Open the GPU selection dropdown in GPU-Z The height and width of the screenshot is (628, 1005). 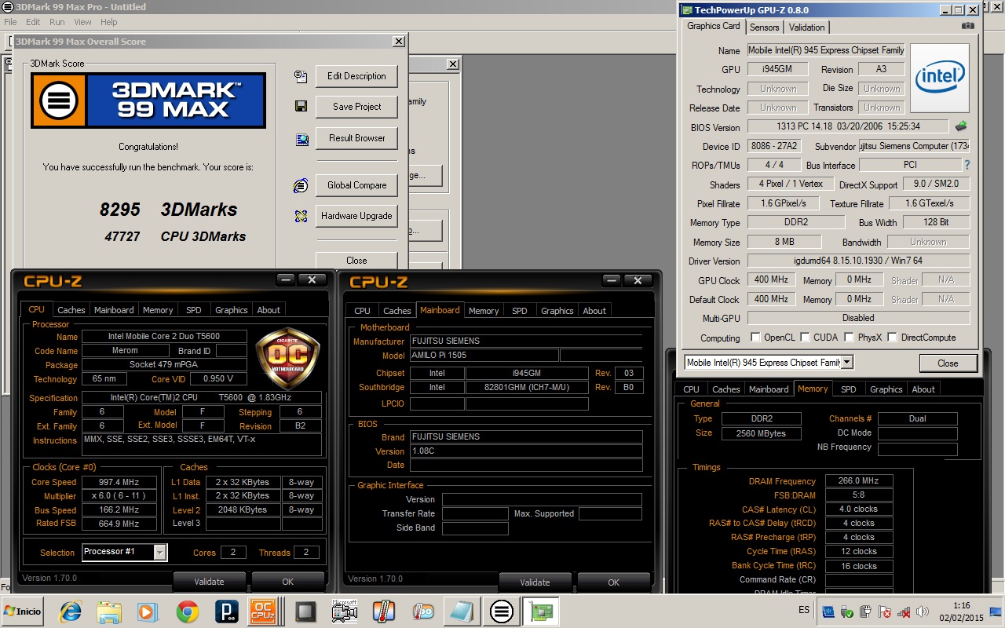point(846,363)
